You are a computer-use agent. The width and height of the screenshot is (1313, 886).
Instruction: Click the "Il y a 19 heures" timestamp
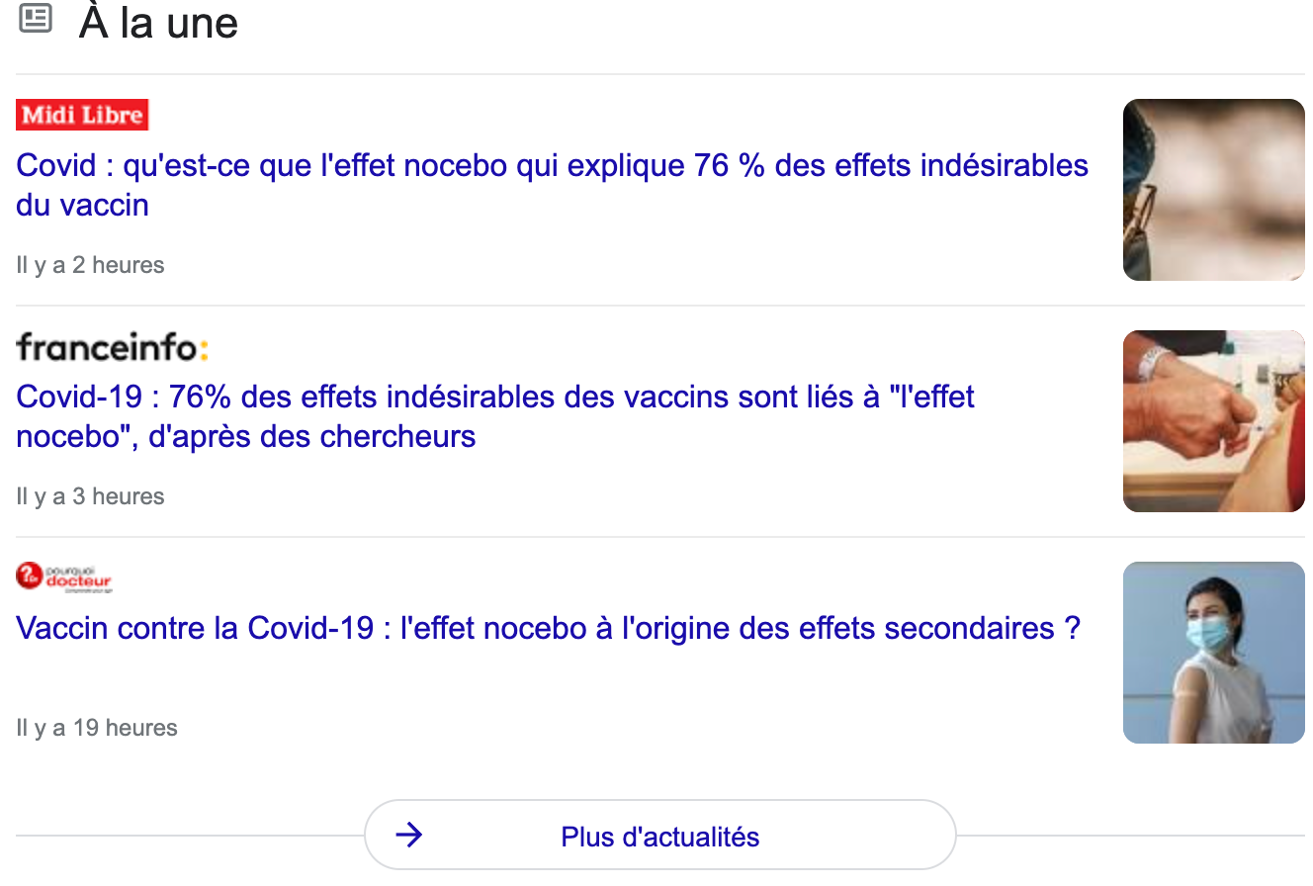[97, 728]
